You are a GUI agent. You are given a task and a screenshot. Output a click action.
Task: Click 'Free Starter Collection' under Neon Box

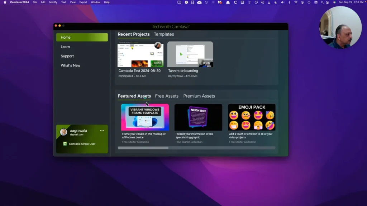(189, 142)
